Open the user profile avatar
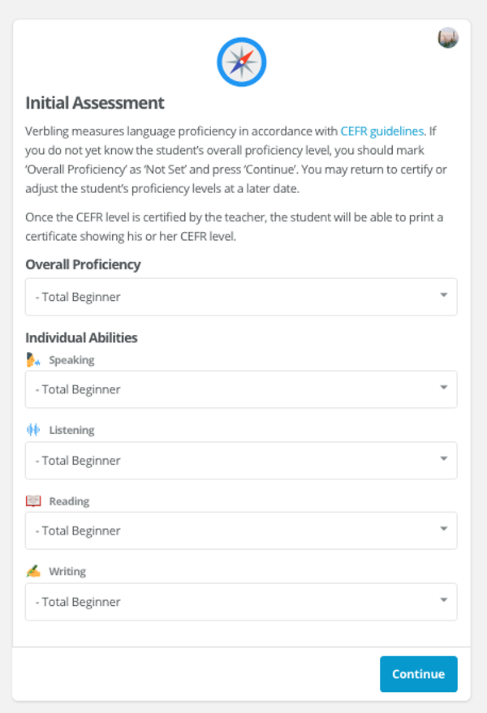Screen dimensions: 487x713 coord(448,38)
